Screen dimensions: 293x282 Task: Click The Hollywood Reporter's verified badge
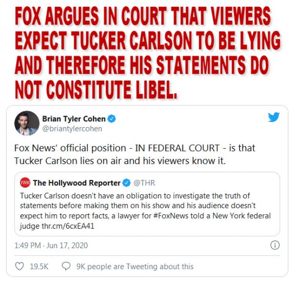pyautogui.click(x=126, y=183)
